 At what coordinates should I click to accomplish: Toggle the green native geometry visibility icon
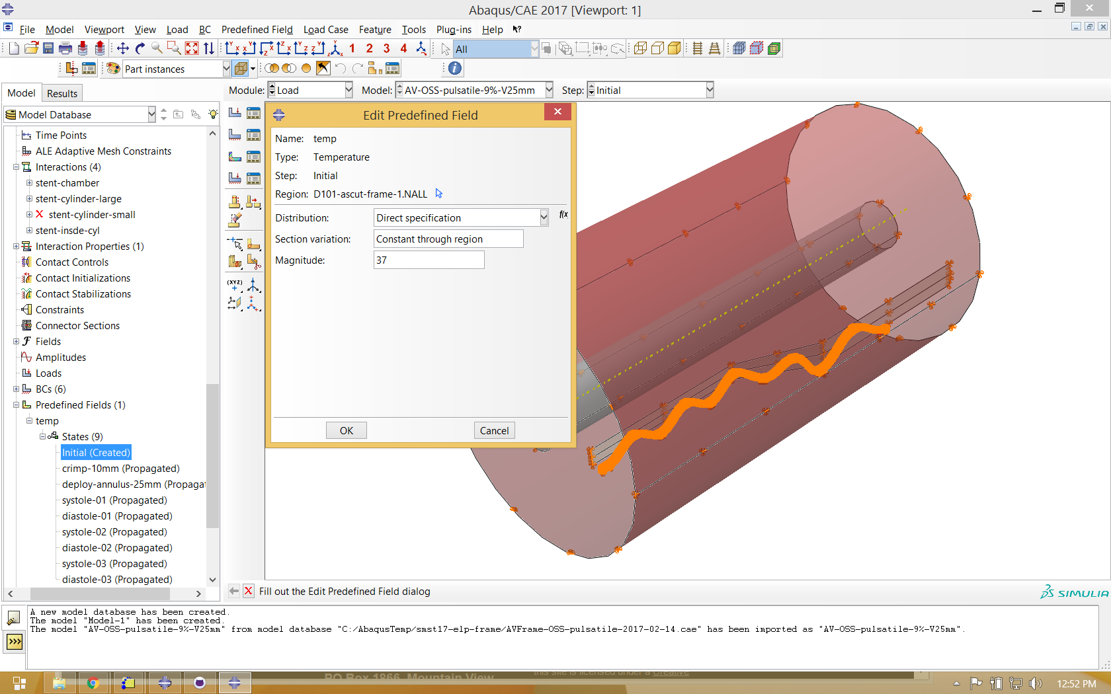774,48
